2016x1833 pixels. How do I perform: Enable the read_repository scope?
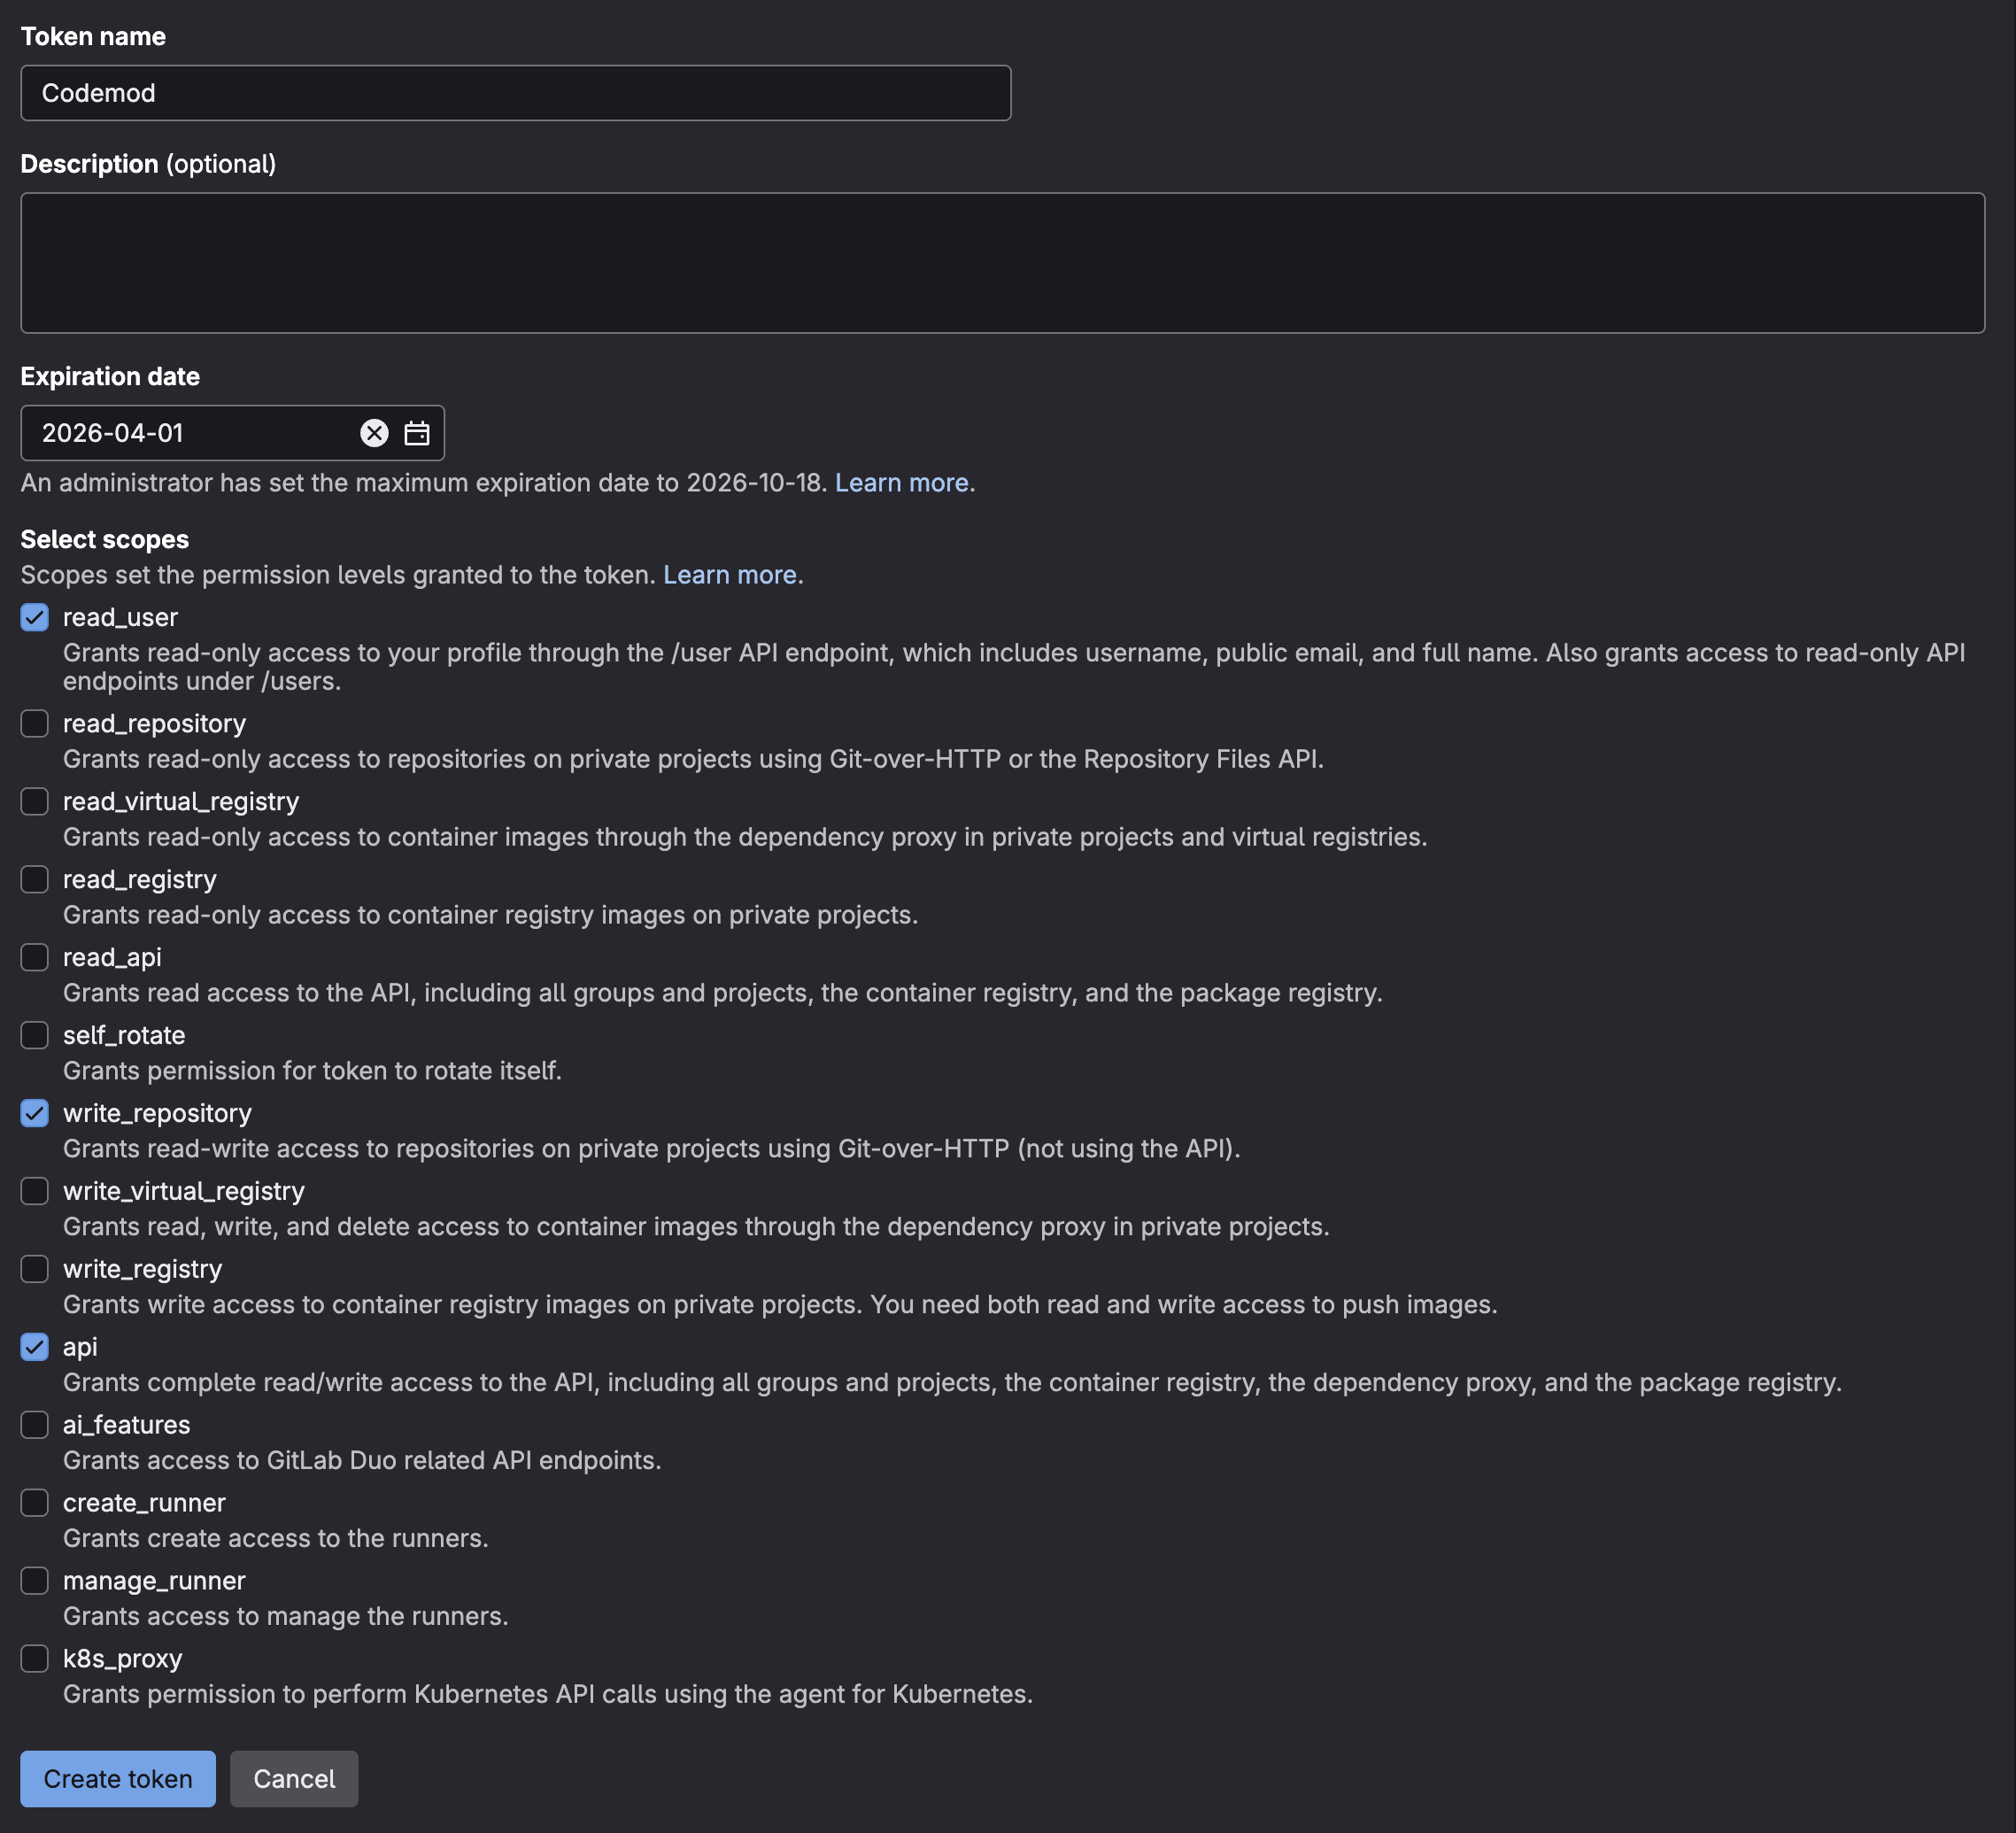point(34,723)
